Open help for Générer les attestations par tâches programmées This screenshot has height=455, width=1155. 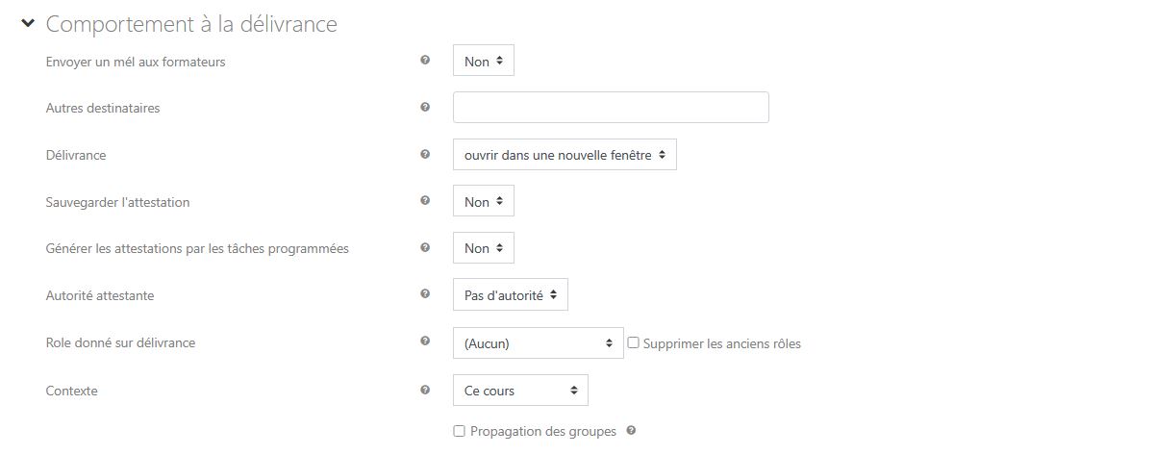[425, 247]
